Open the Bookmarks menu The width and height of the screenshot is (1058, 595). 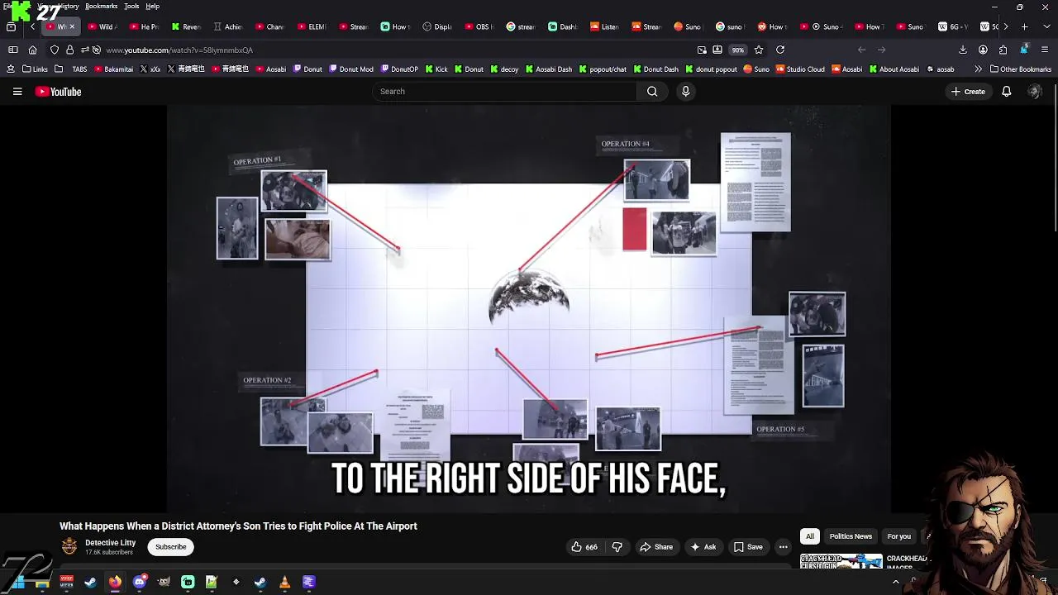101,6
